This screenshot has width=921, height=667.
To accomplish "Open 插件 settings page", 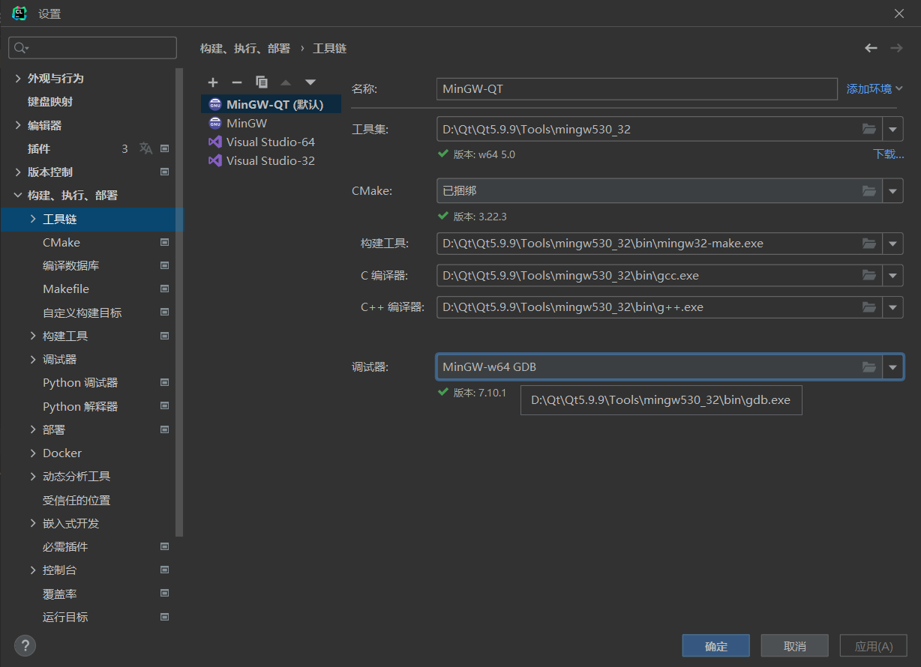I will [39, 148].
